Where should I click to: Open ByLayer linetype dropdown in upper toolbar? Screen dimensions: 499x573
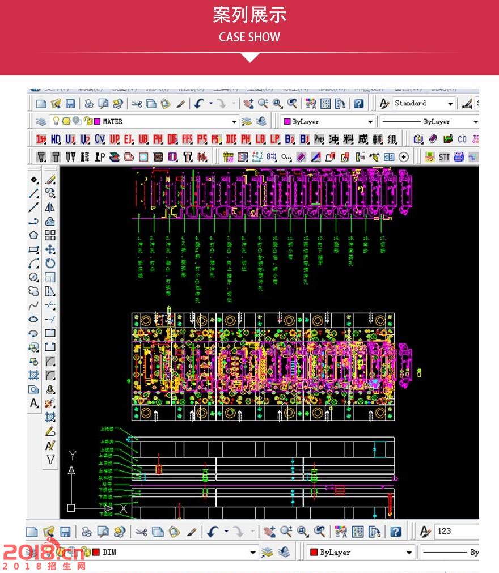click(x=475, y=122)
